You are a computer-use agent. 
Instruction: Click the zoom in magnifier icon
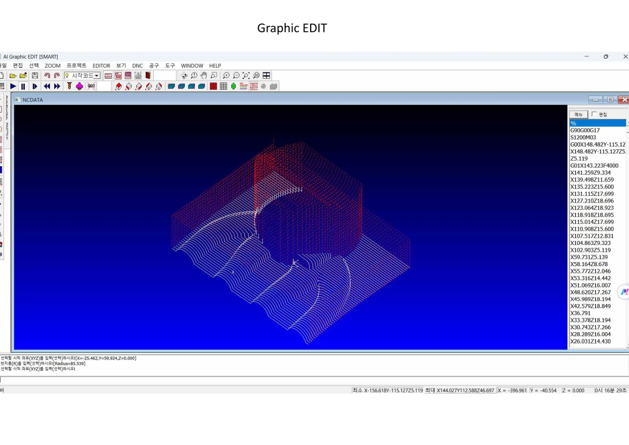click(226, 75)
